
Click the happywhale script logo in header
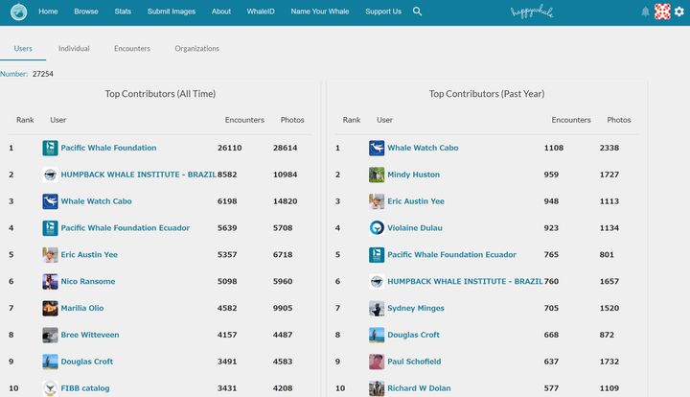(532, 12)
